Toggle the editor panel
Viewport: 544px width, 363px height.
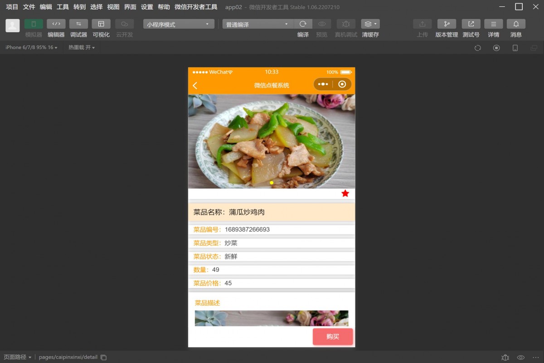(x=56, y=24)
